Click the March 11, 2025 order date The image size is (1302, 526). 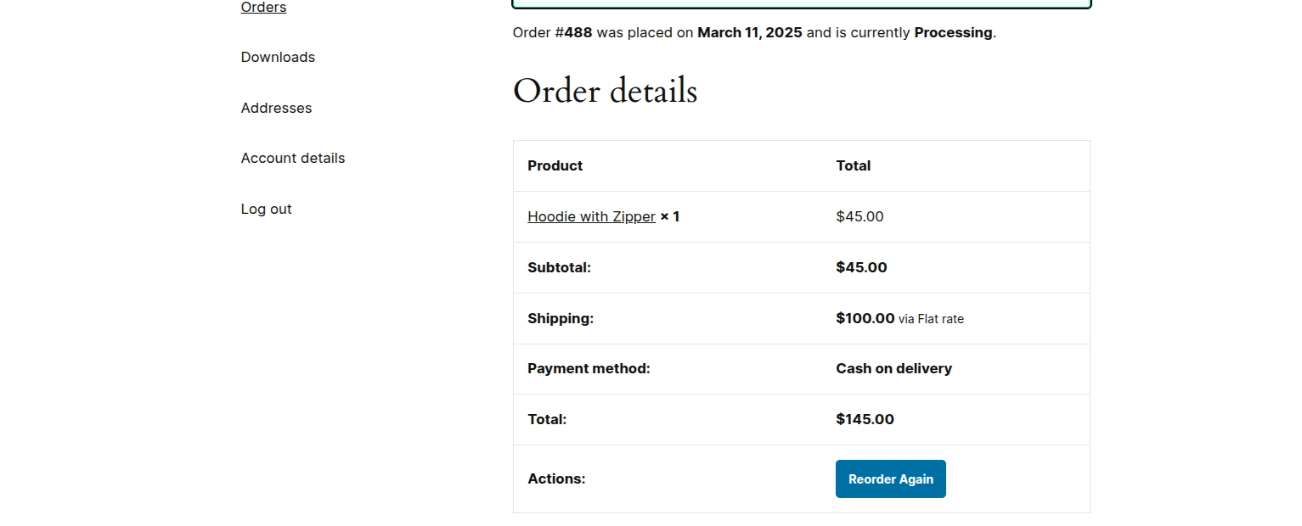(749, 32)
